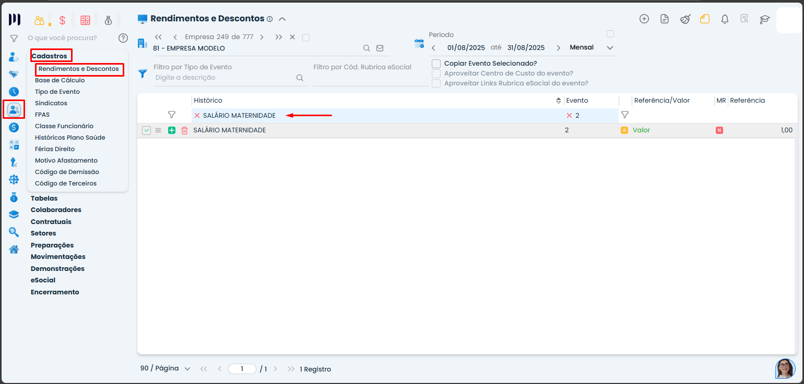Screen dimensions: 804x384
Task: Click the green add-row plus icon
Action: (x=172, y=130)
